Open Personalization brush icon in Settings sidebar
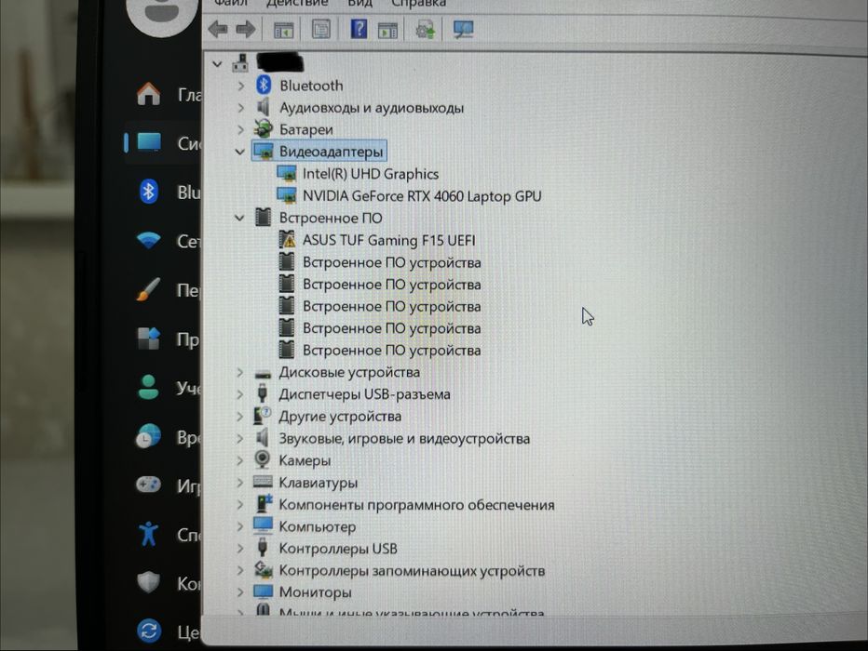Screen dimensions: 868x651 148,289
